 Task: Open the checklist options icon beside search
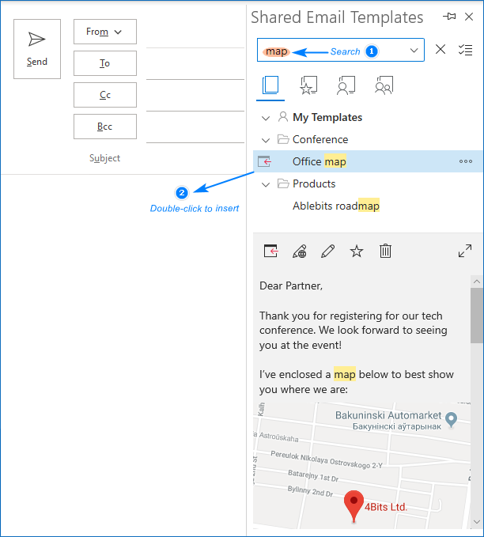tap(465, 51)
